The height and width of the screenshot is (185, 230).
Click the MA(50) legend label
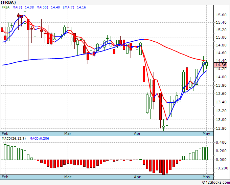[x=42, y=7]
